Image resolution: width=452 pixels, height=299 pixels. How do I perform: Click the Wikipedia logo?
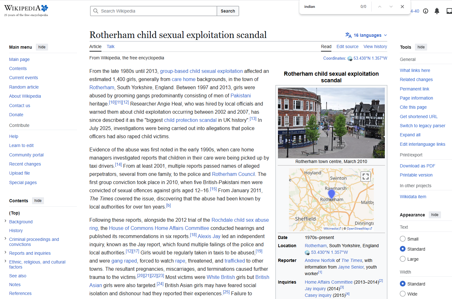(26, 11)
